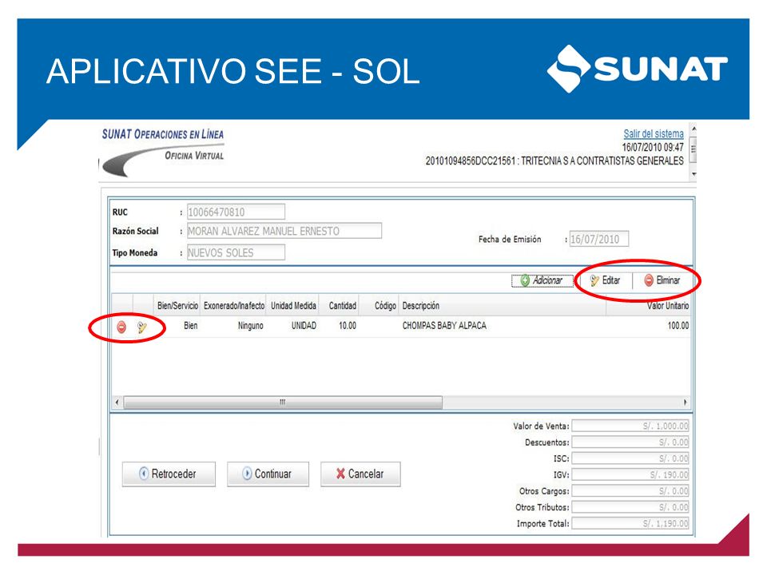Image resolution: width=767 pixels, height=575 pixels.
Task: Select the Tipo Moneda field
Action: [236, 252]
